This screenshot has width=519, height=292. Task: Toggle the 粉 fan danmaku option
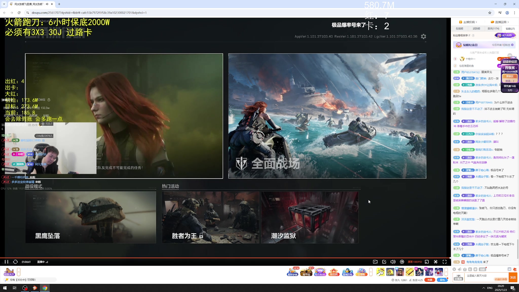[x=470, y=269]
